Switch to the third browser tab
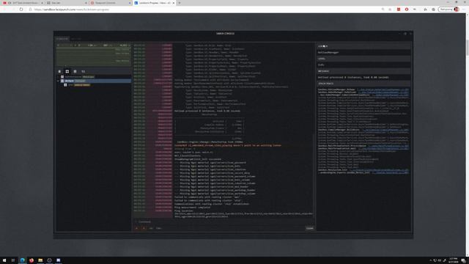The width and height of the screenshot is (469, 264). point(111,3)
